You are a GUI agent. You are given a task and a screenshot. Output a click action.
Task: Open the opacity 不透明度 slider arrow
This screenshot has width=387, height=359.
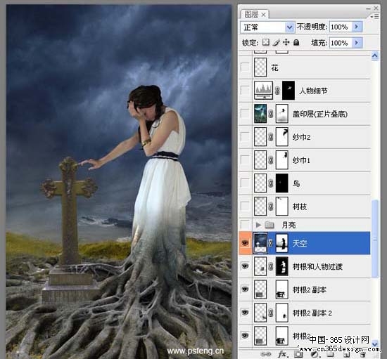[357, 27]
